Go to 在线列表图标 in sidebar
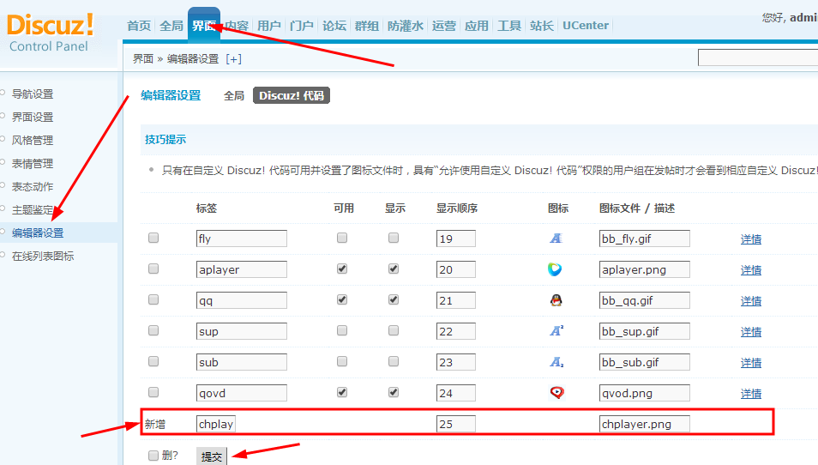818x465 pixels. tap(43, 256)
